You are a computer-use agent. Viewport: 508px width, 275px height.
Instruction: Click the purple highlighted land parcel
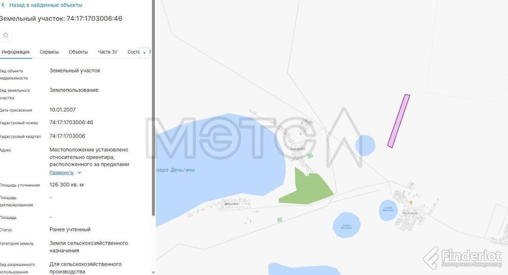399,121
